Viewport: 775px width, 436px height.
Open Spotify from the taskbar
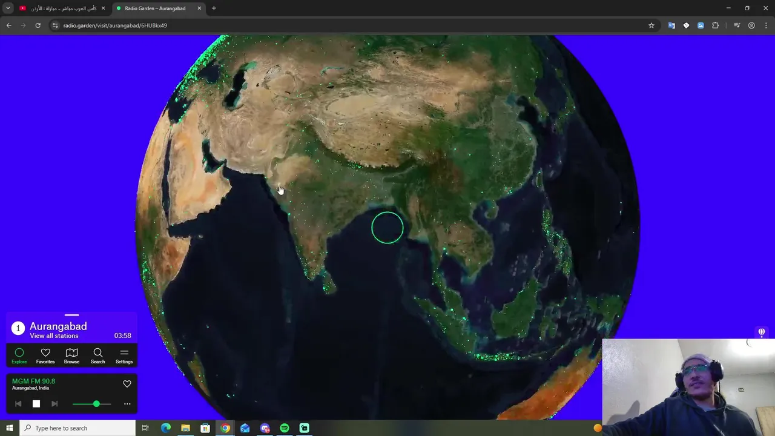point(285,428)
